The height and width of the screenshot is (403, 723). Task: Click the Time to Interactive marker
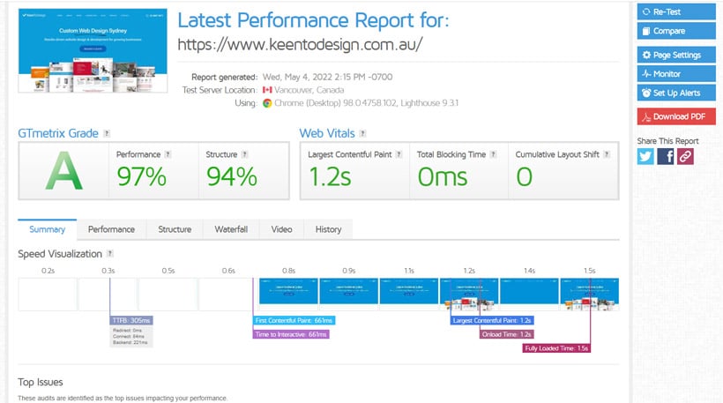(291, 334)
